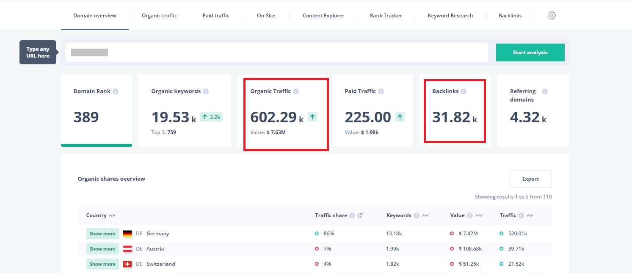Click the Domain Rank info icon
The width and height of the screenshot is (632, 273).
(x=116, y=91)
